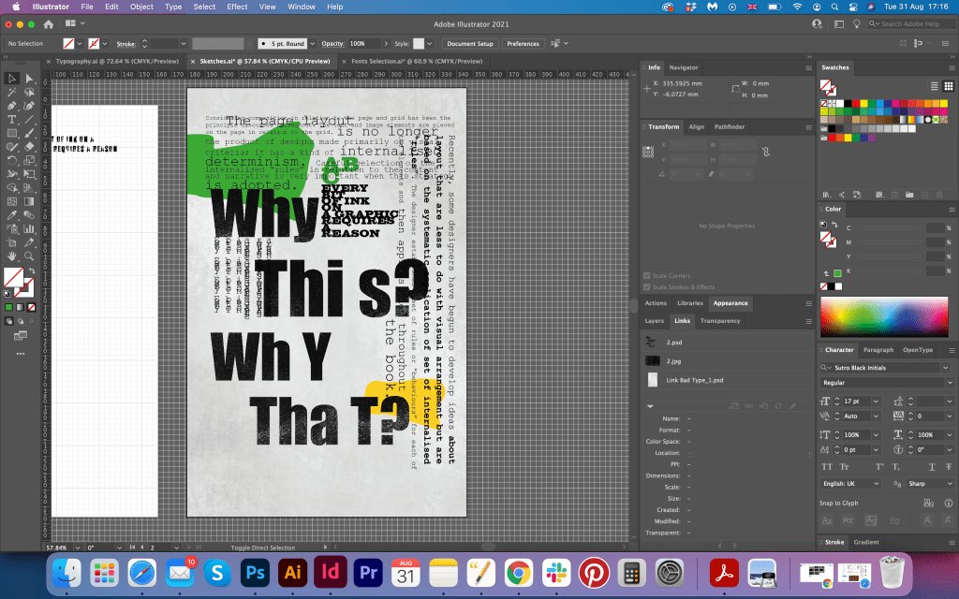Select the Magic Wand tool
This screenshot has height=599, width=959.
coord(12,93)
